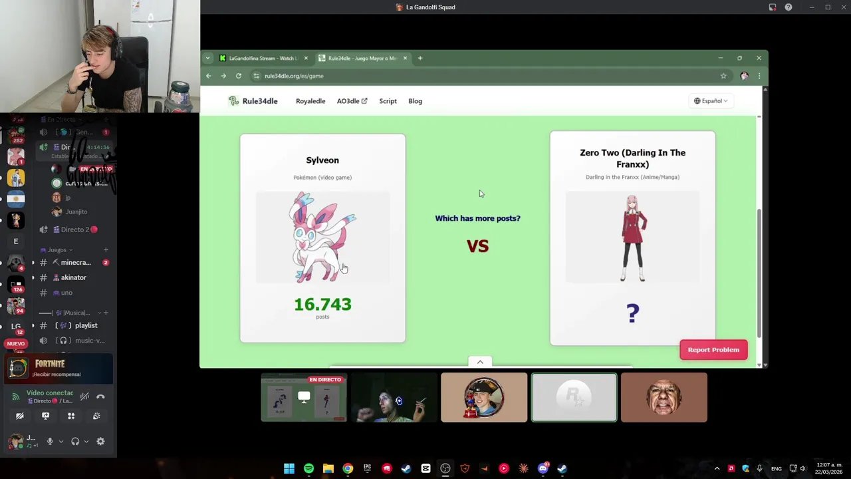Open the Español language dropdown
The image size is (851, 479).
pos(711,101)
